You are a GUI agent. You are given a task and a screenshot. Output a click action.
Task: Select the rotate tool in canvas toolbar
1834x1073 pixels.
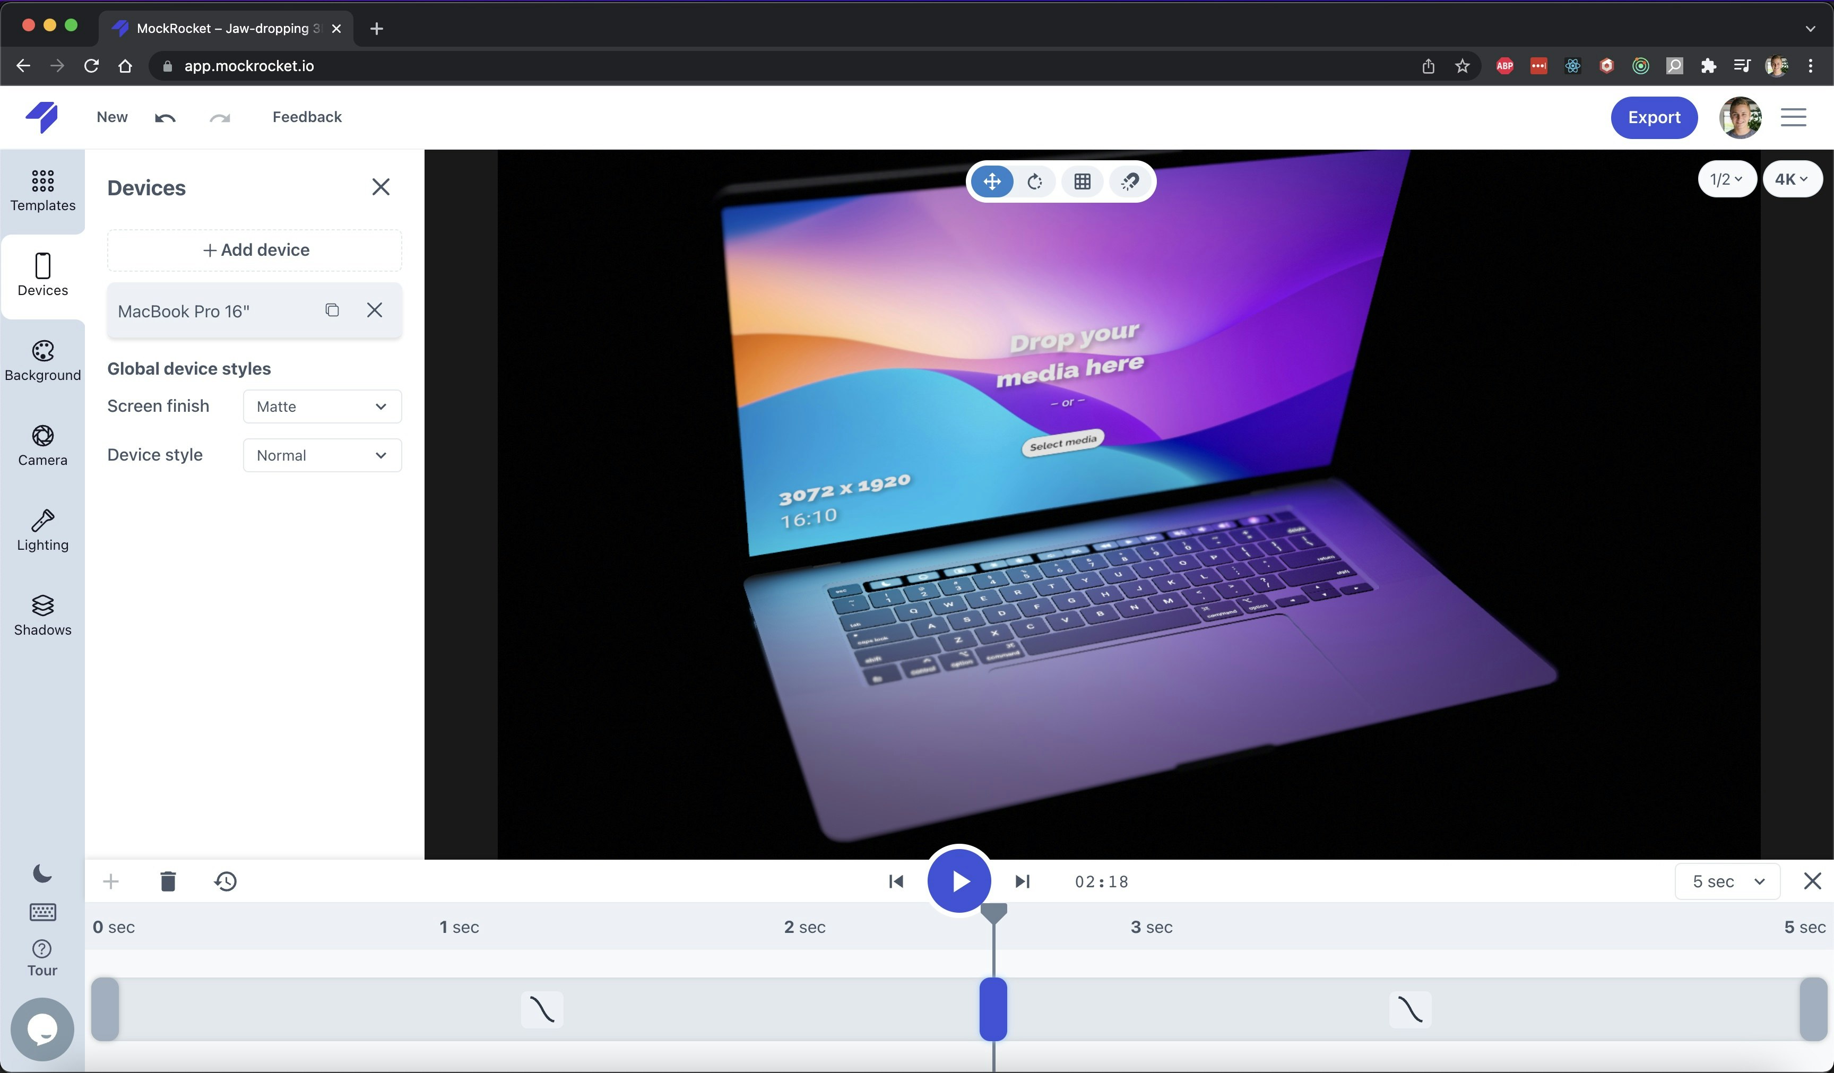[x=1035, y=181]
